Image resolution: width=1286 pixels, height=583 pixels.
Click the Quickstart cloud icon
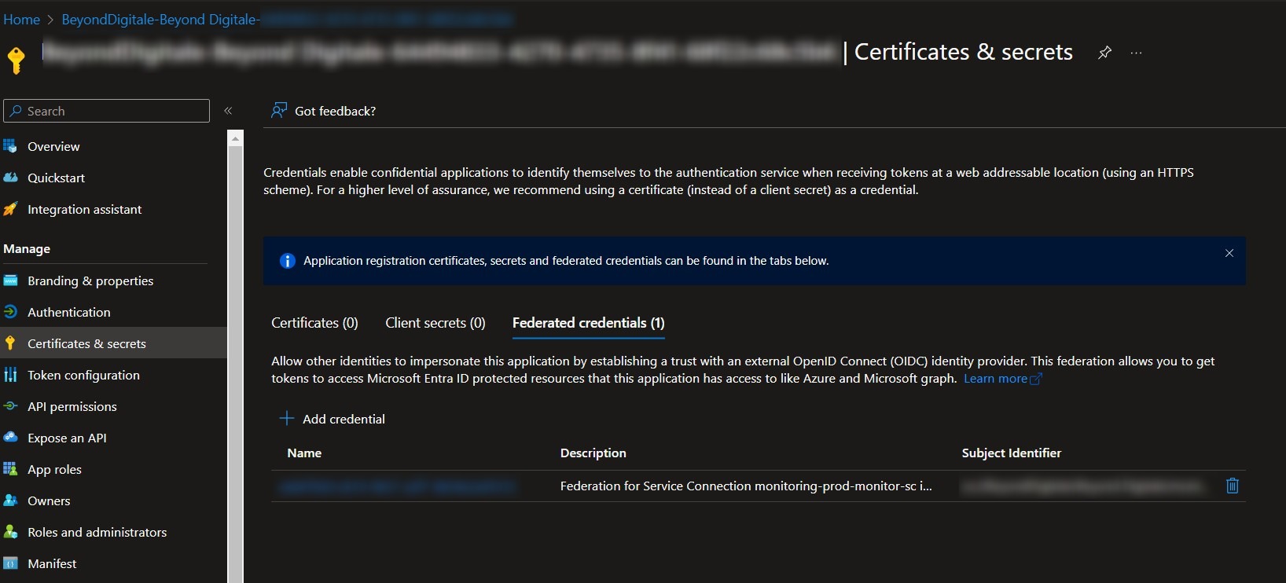(x=10, y=178)
